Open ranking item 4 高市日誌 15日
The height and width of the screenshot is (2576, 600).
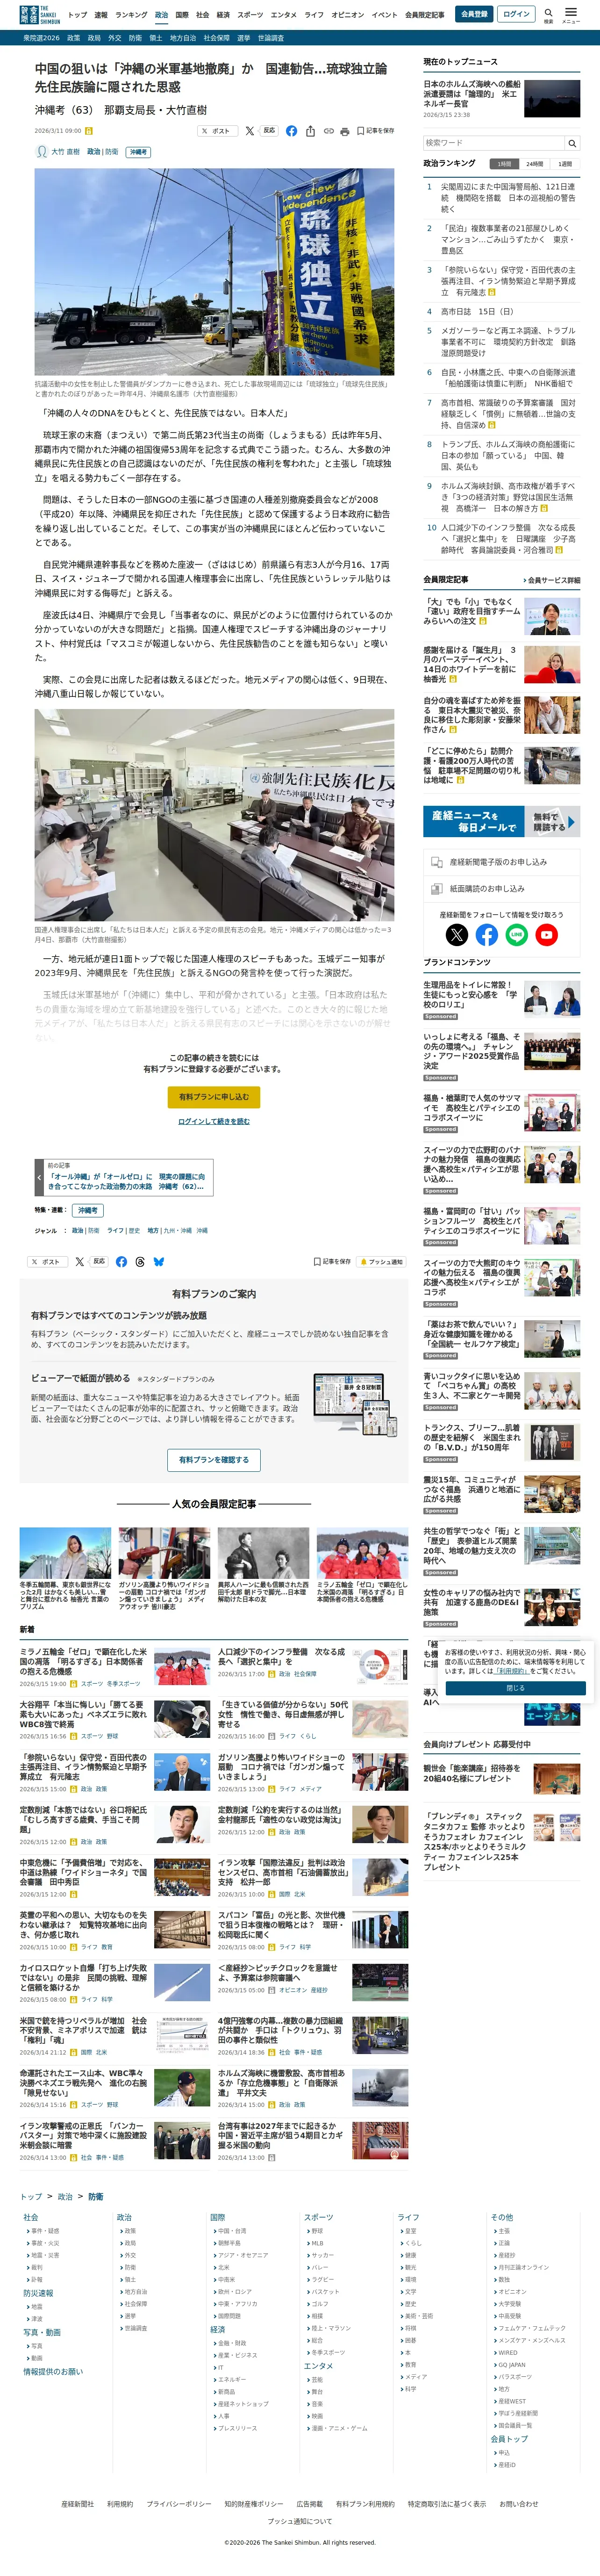click(477, 311)
